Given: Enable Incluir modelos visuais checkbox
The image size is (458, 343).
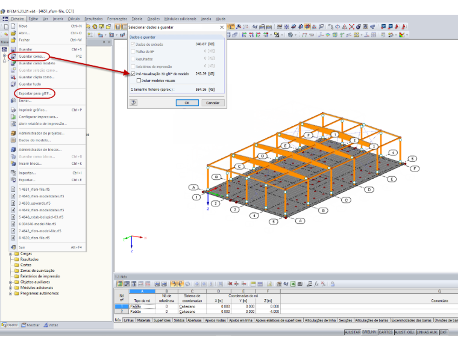Looking at the screenshot, I should click(x=139, y=81).
